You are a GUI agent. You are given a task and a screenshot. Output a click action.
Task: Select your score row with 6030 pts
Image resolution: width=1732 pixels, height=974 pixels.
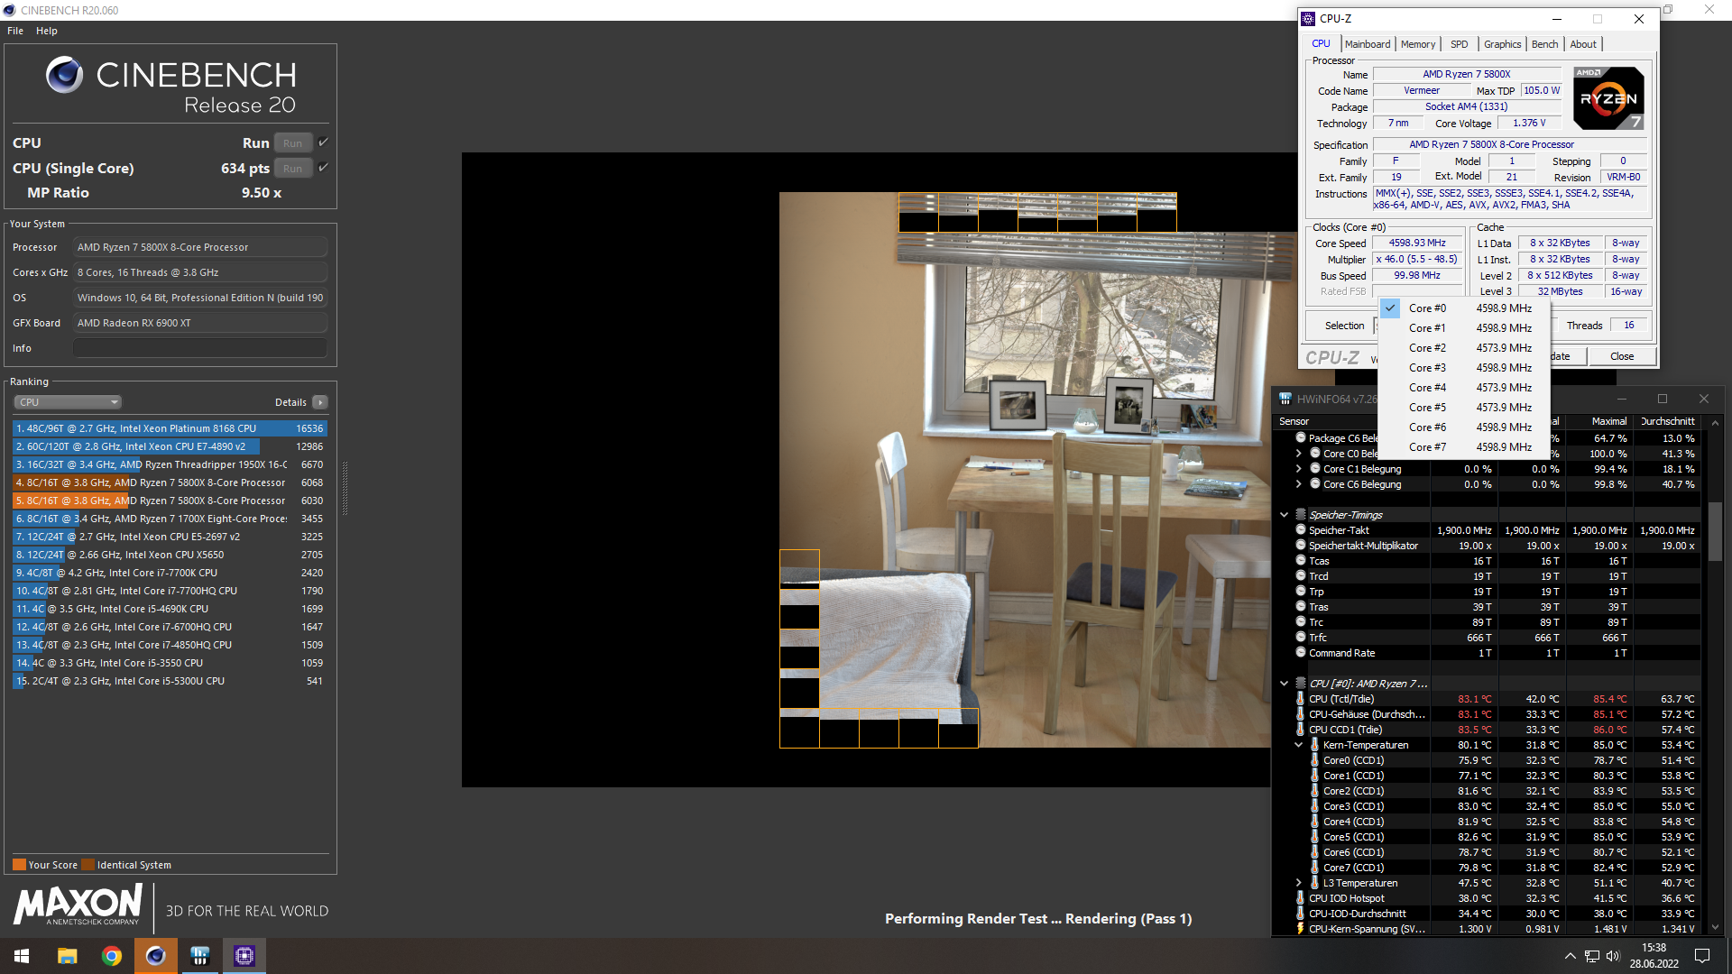170,501
